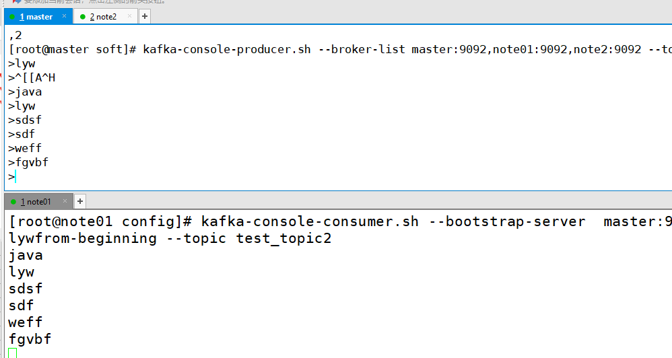Close the master tab
672x358 pixels.
[x=65, y=17]
